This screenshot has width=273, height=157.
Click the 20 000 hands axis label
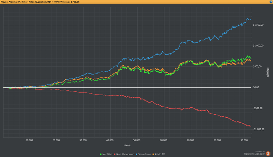pyautogui.click(x=56, y=140)
